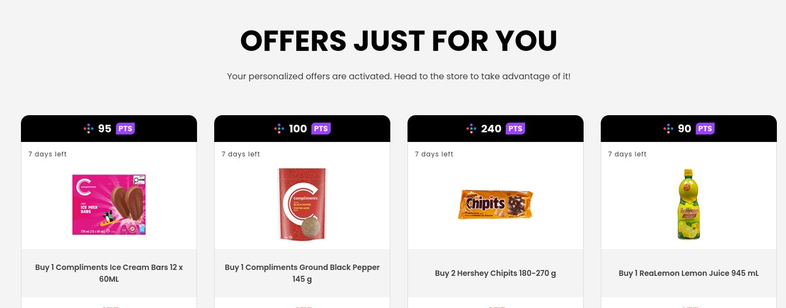Open the Buy 1 Compliments Ground Black Pepper offer title
Image resolution: width=786 pixels, height=308 pixels.
pos(302,273)
